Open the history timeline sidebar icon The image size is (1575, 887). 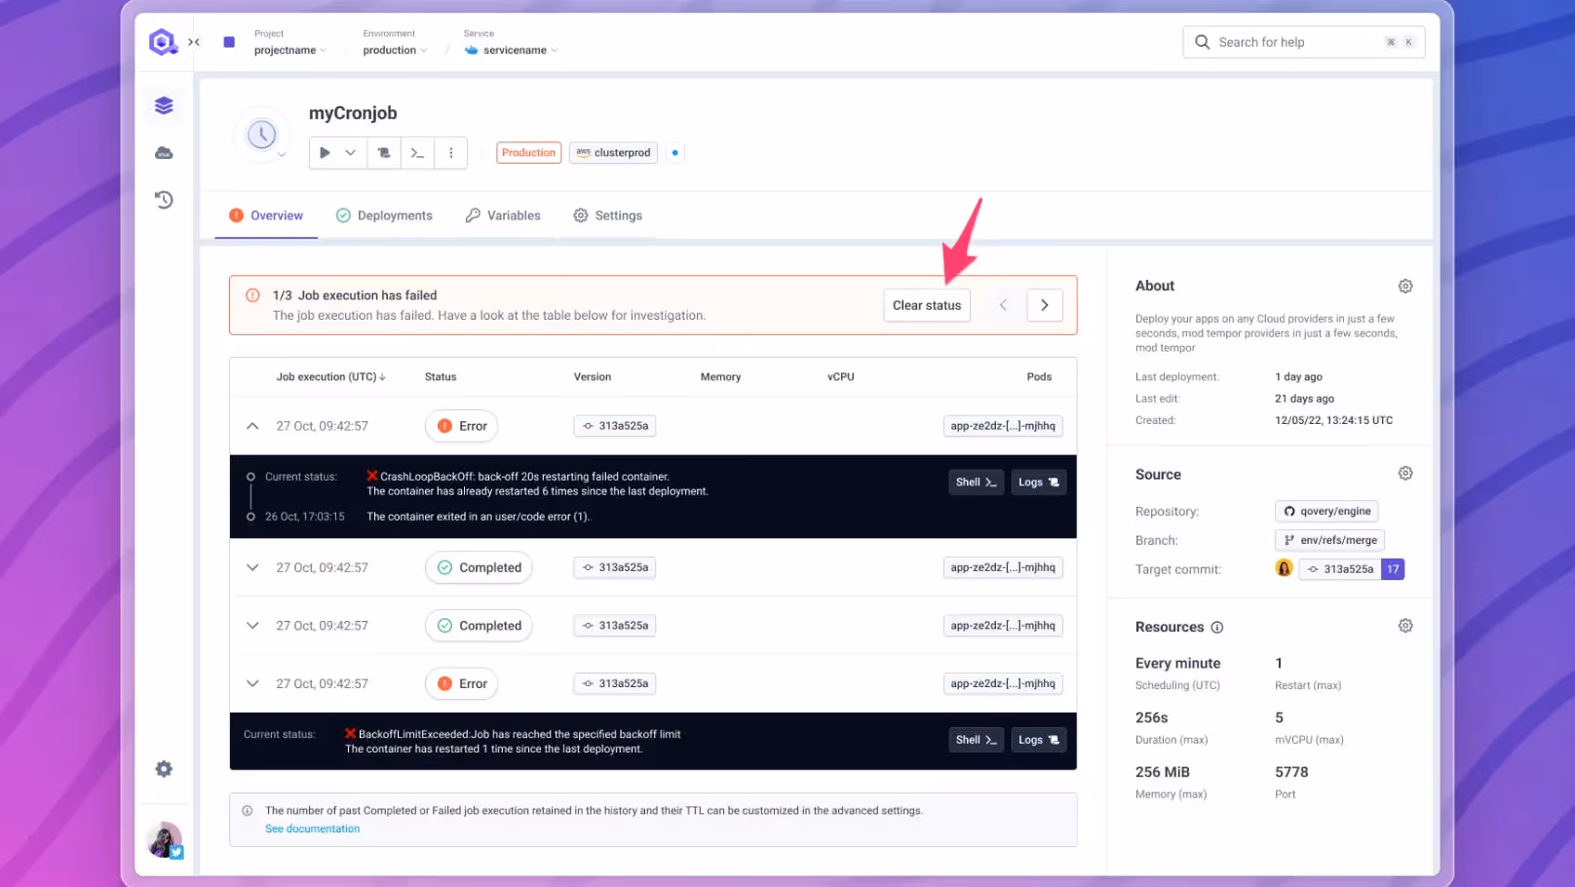164,200
